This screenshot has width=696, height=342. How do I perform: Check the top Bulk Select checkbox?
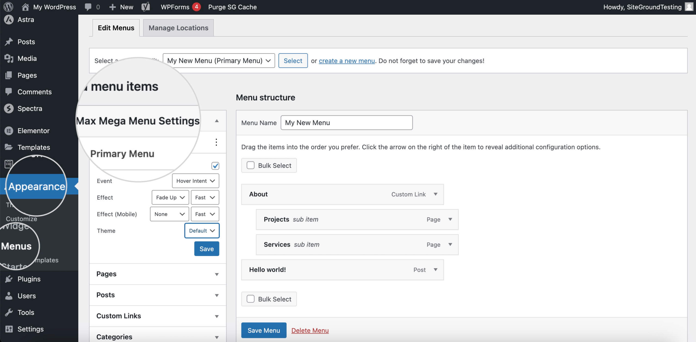point(250,165)
